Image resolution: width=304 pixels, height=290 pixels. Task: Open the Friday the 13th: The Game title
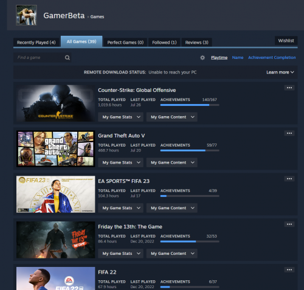tap(130, 227)
